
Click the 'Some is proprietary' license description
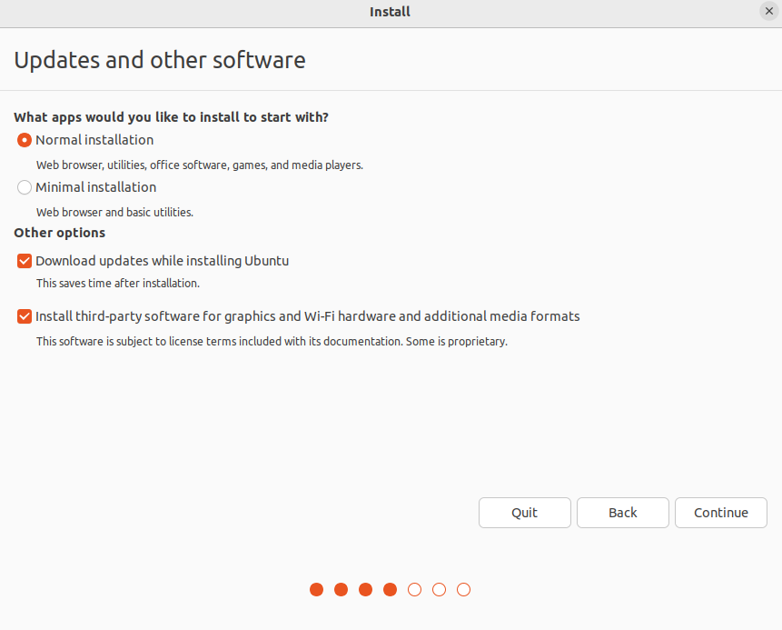click(x=272, y=342)
